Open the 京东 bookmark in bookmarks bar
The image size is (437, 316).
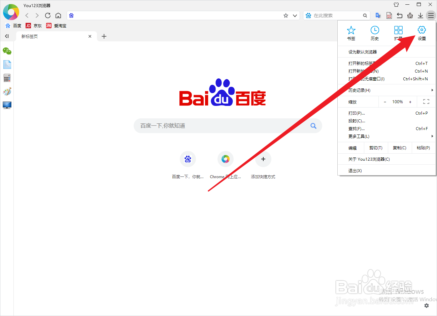pos(34,26)
